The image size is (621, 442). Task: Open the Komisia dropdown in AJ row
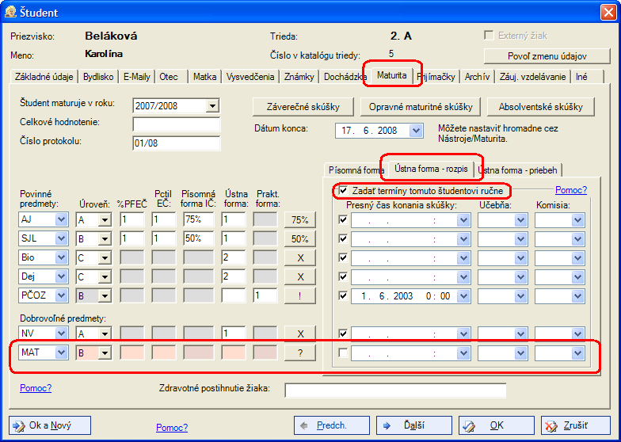(578, 220)
